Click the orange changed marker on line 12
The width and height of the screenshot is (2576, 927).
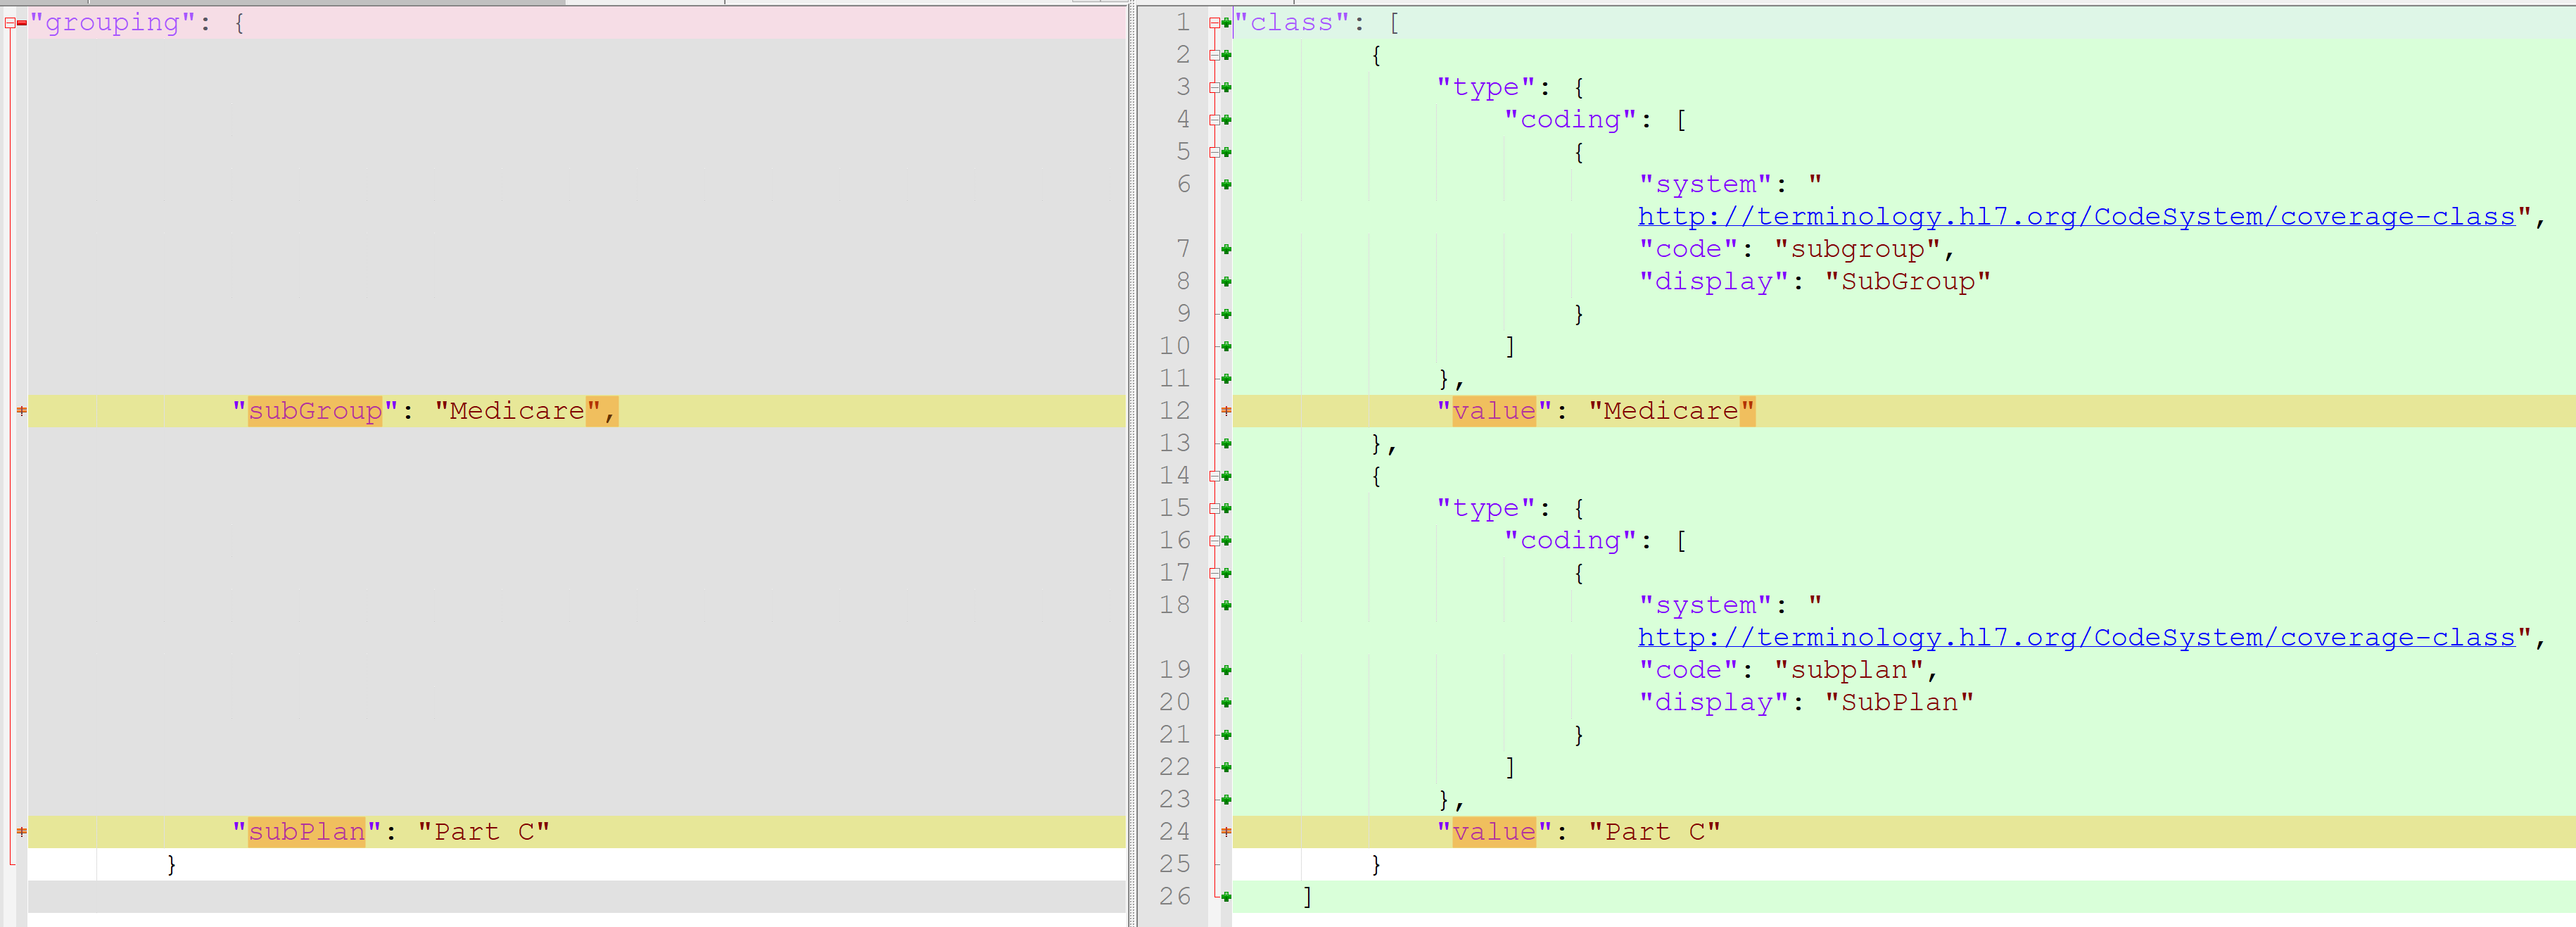(1226, 411)
